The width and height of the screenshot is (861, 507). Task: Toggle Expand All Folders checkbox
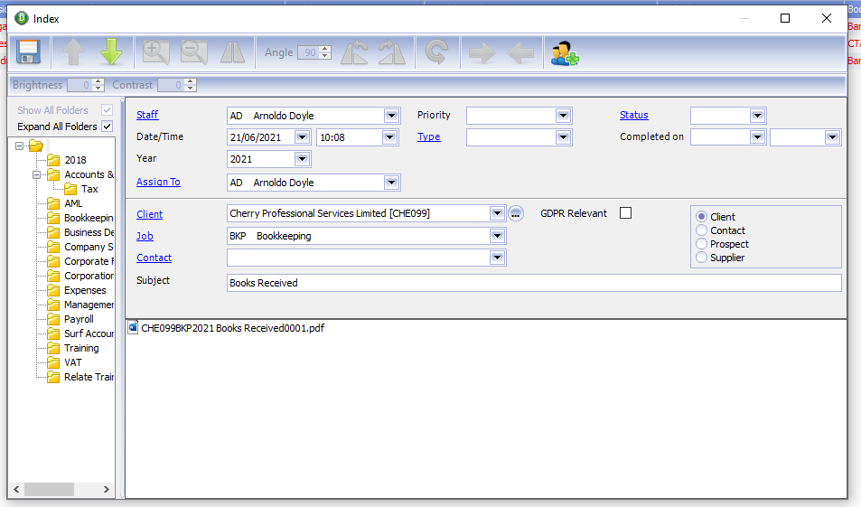[108, 127]
